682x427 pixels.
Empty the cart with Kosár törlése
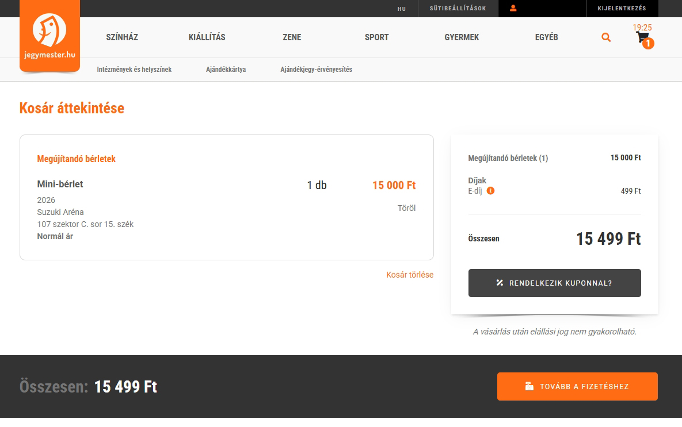tap(410, 275)
